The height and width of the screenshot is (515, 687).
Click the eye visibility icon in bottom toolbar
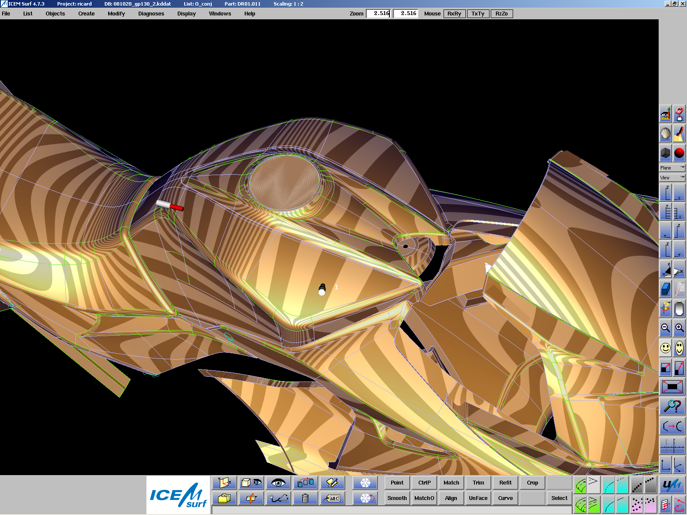point(278,483)
